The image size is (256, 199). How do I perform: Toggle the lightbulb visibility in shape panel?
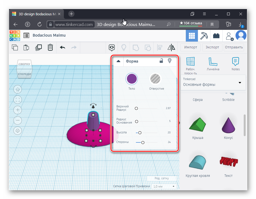point(169,61)
